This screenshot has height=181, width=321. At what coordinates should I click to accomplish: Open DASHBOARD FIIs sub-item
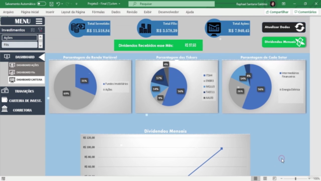pos(27,72)
